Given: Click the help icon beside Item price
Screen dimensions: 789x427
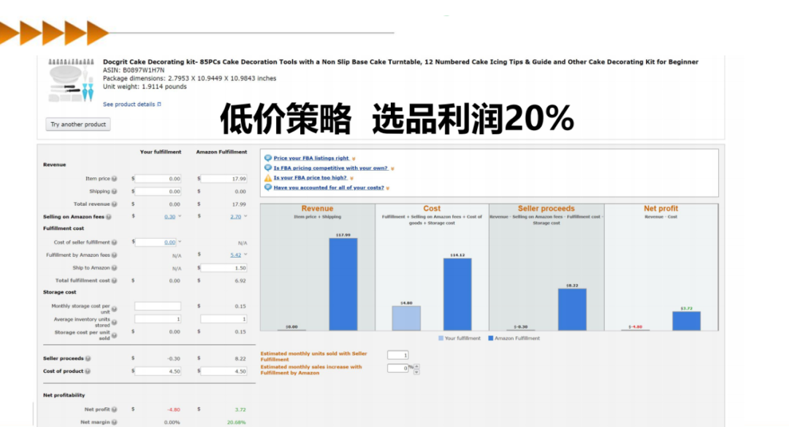Looking at the screenshot, I should [114, 179].
